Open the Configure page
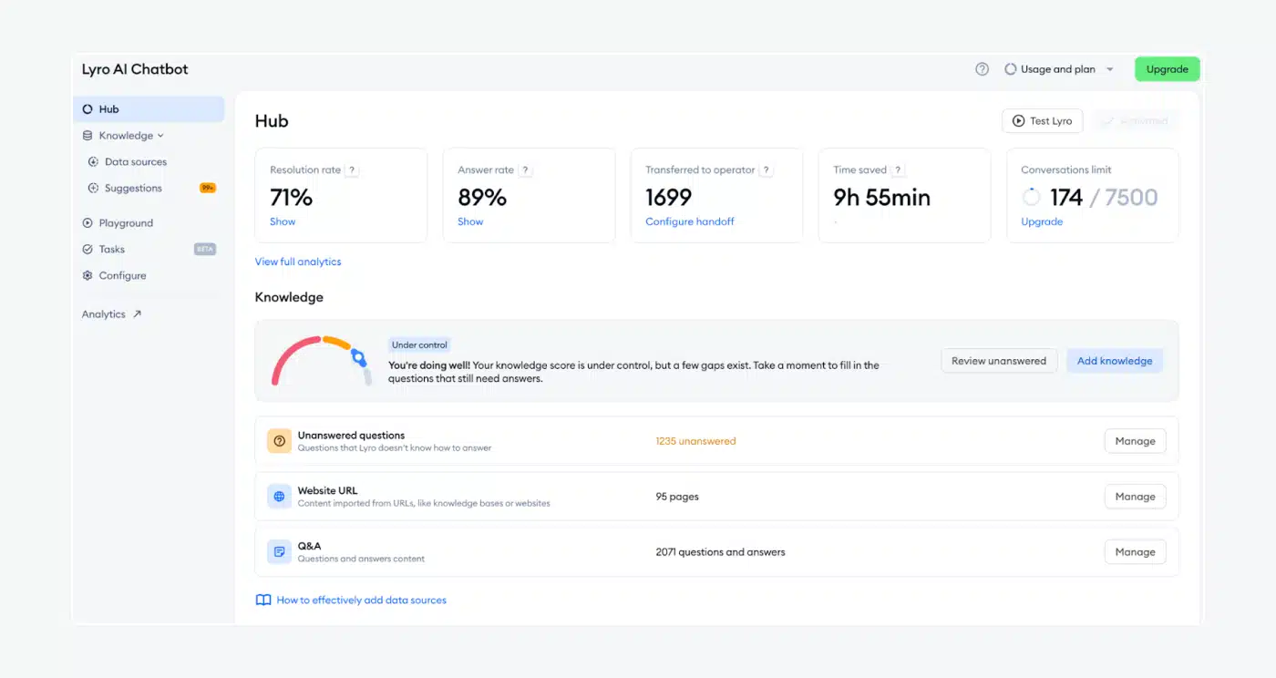The height and width of the screenshot is (678, 1276). (122, 276)
